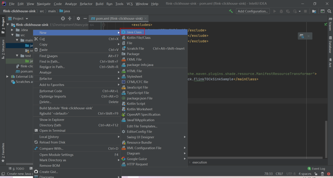Click the 4 spaces indent setting

[x=305, y=174]
